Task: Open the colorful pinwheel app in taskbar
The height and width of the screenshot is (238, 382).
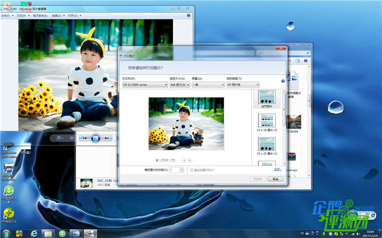Action: 19,234
